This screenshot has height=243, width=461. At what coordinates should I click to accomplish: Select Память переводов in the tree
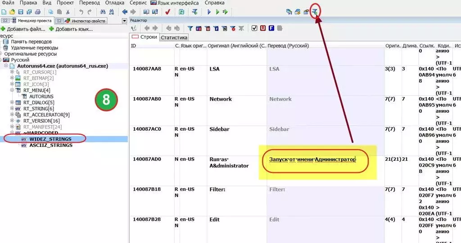click(31, 42)
